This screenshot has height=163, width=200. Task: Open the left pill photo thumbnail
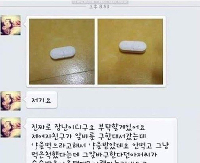point(62,51)
